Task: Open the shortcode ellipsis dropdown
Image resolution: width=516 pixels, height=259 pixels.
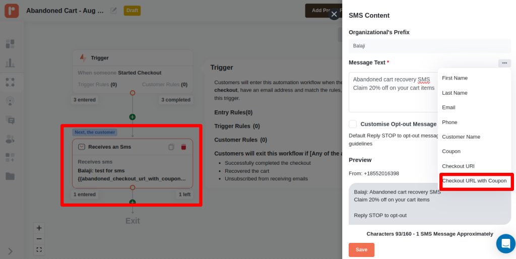Action: click(504, 63)
